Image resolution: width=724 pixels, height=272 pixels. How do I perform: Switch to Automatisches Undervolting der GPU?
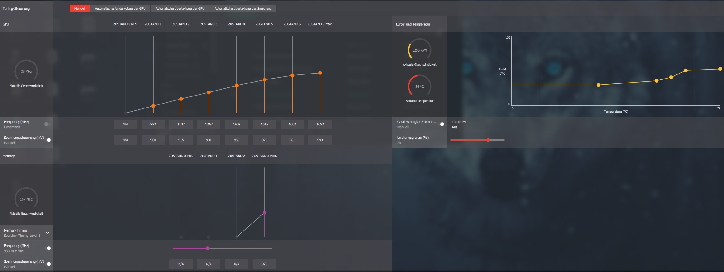click(120, 8)
